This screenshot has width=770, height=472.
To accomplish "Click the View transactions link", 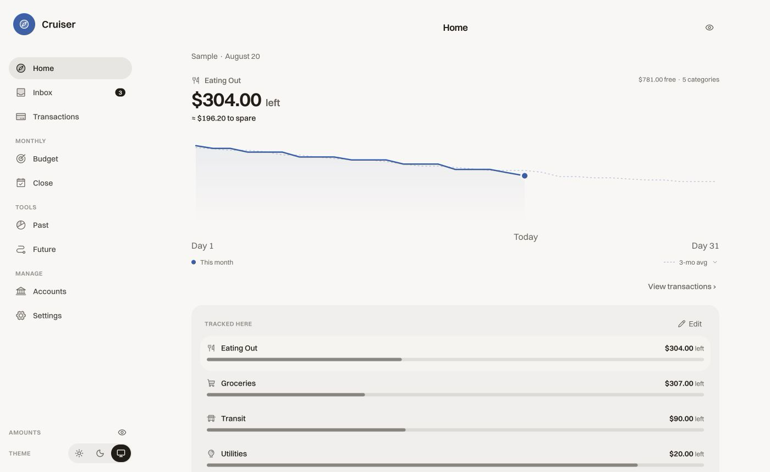I will 682,287.
